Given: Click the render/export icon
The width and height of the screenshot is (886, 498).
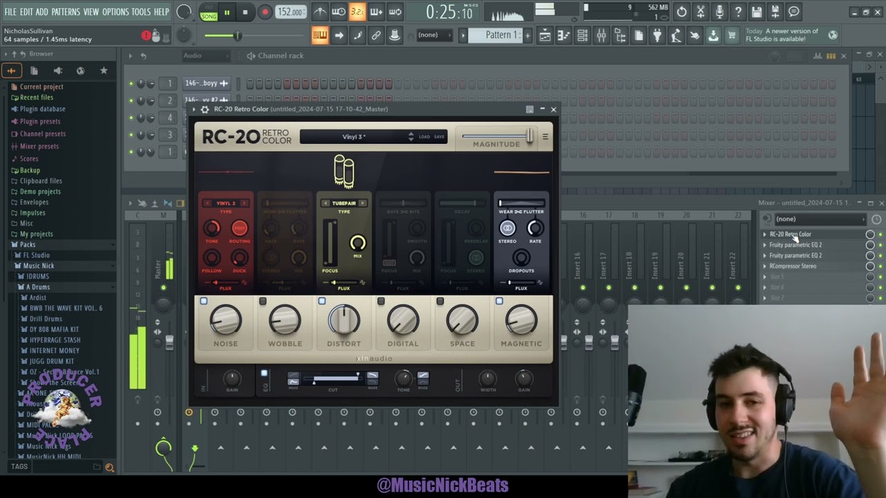Looking at the screenshot, I should 775,12.
